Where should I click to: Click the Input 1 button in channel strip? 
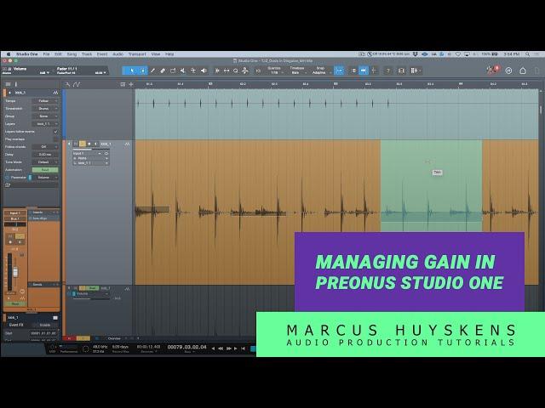tap(14, 213)
